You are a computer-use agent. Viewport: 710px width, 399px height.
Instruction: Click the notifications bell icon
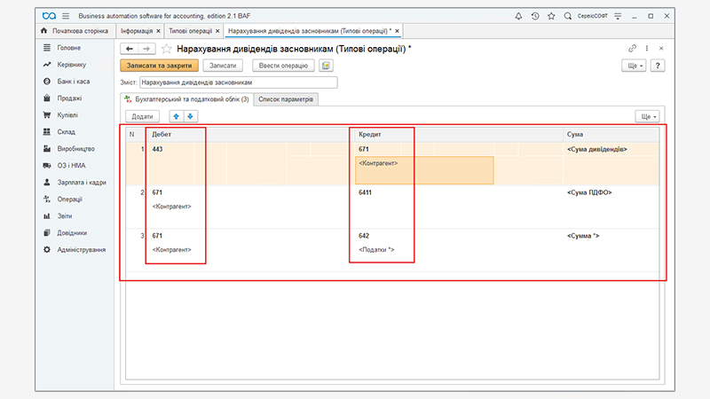[518, 16]
